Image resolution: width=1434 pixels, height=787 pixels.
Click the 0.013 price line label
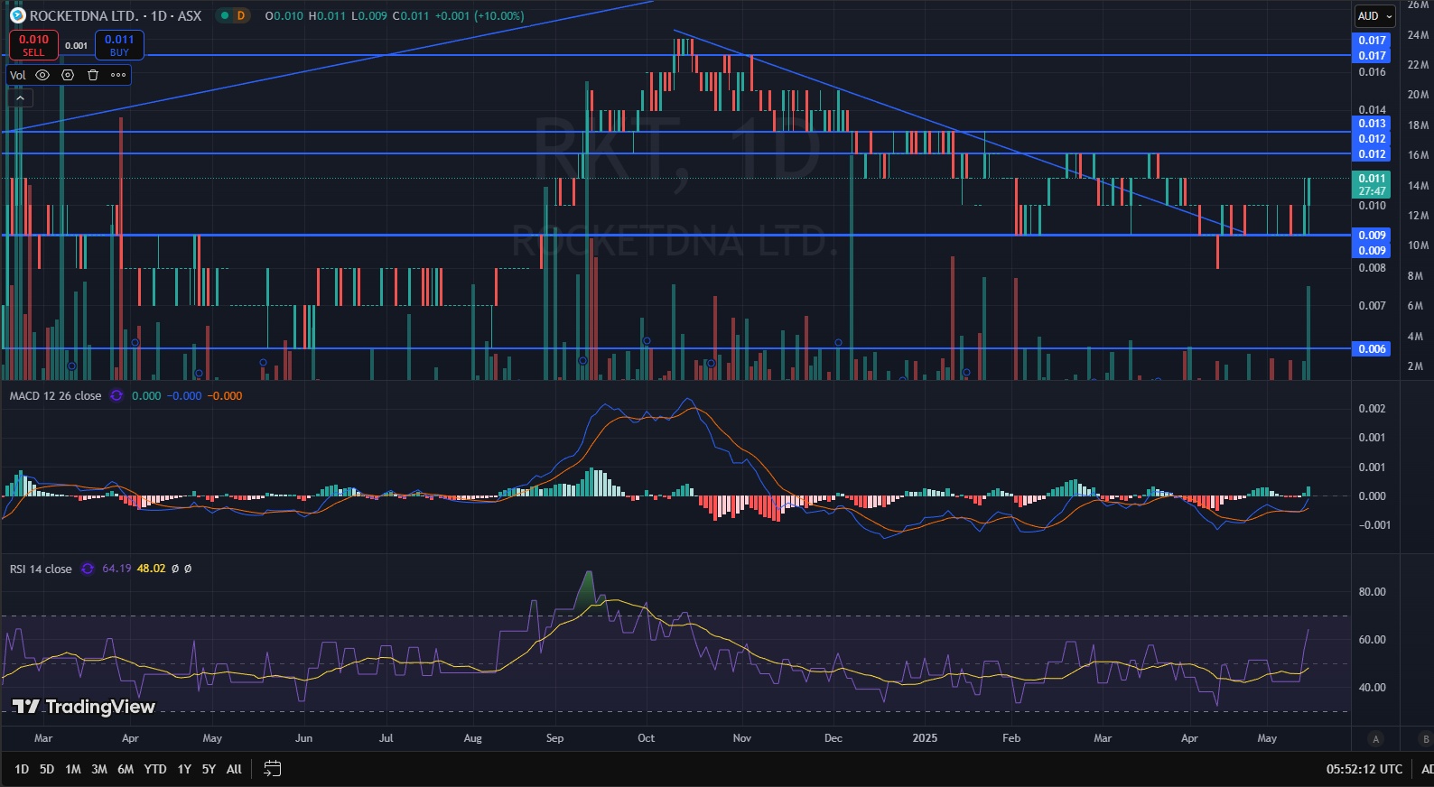tap(1372, 124)
